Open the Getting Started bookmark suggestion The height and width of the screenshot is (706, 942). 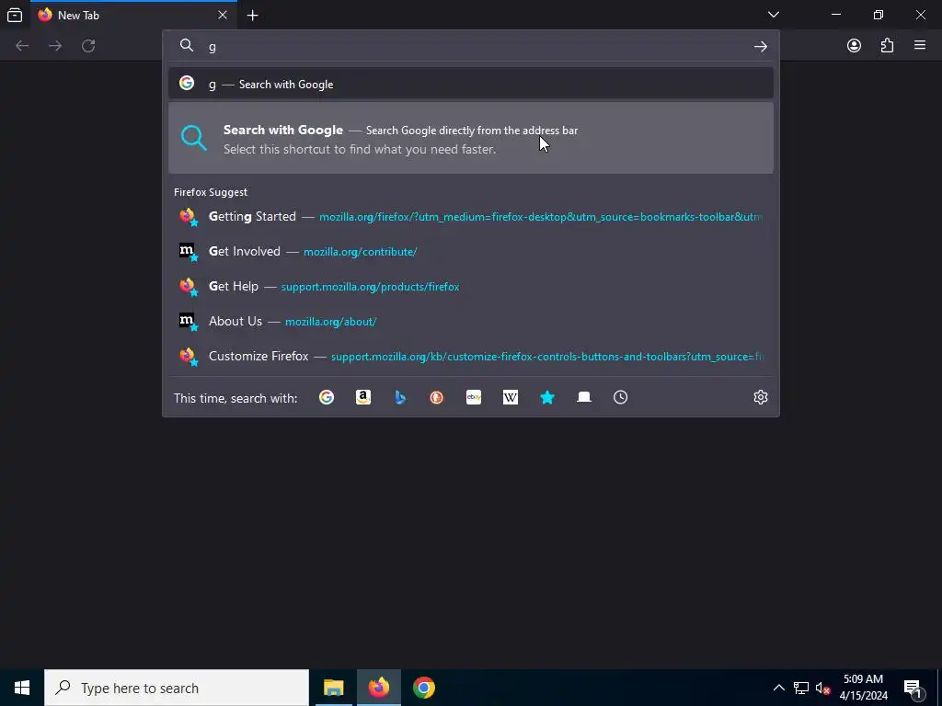[x=471, y=217]
